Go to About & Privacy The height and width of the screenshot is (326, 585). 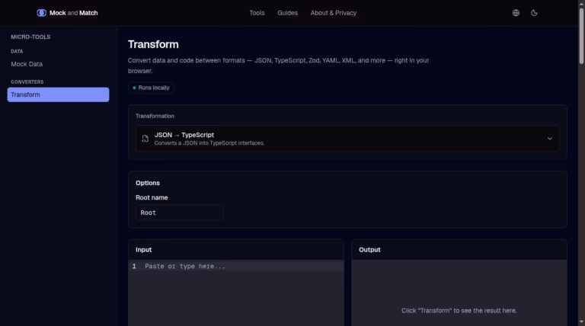coord(333,13)
